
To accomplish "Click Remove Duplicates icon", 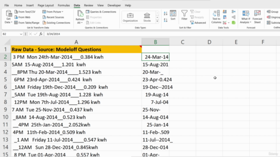I will tap(225, 17).
